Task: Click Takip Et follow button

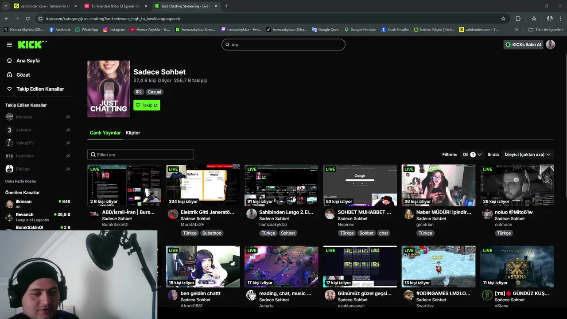Action: (147, 105)
